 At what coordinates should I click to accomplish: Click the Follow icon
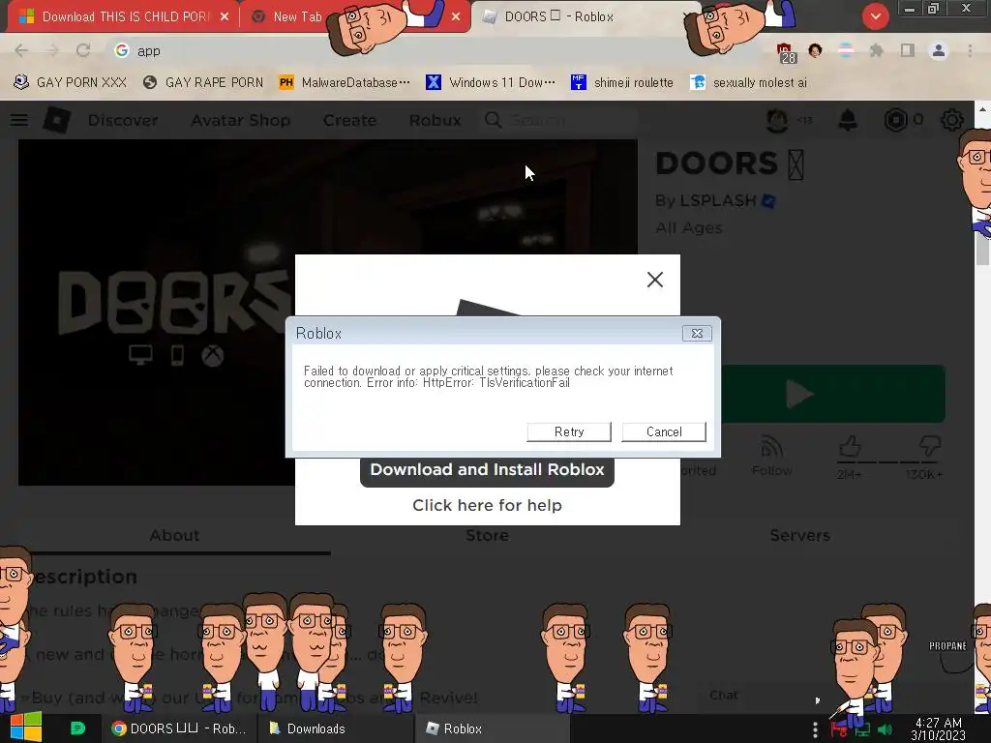pyautogui.click(x=771, y=447)
